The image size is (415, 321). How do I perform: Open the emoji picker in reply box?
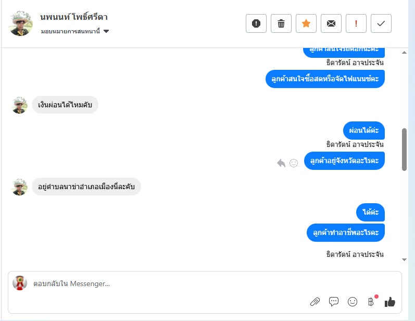coord(353,302)
